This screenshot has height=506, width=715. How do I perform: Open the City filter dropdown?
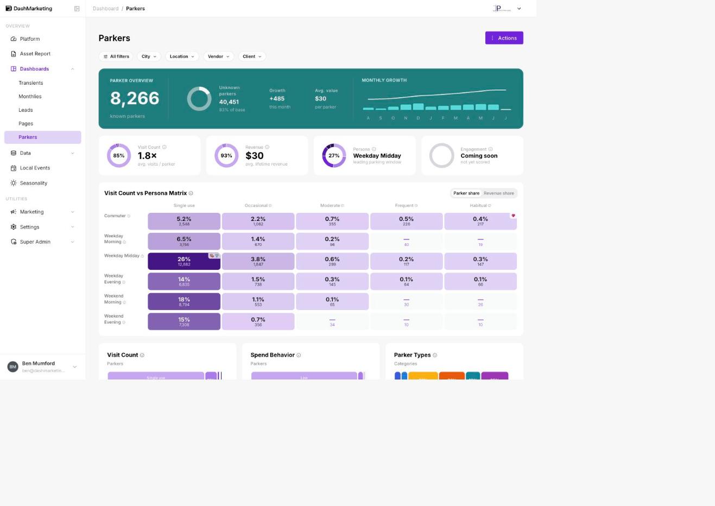[x=149, y=56]
